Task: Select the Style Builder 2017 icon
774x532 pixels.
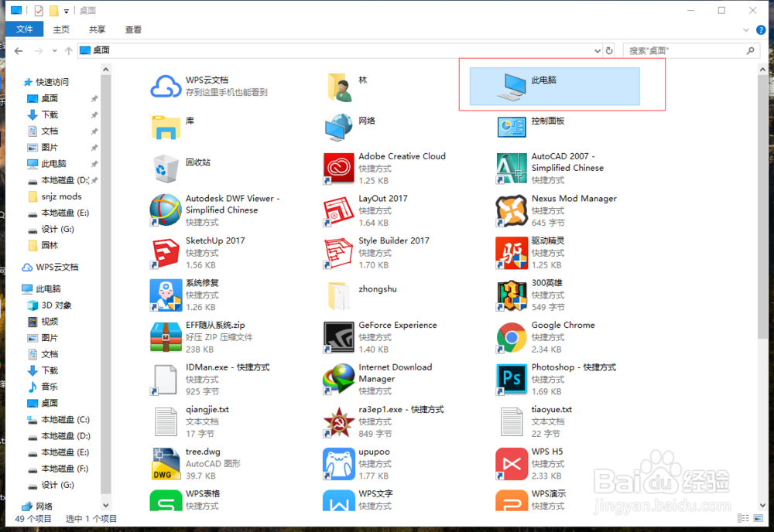Action: tap(339, 253)
